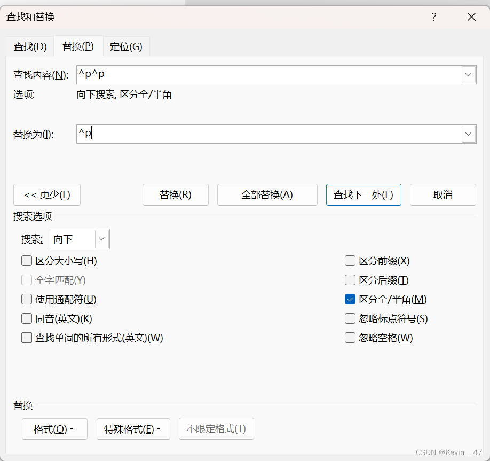This screenshot has width=490, height=461.
Task: Uncheck 区分全/半角(M) checkbox
Action: (x=350, y=299)
